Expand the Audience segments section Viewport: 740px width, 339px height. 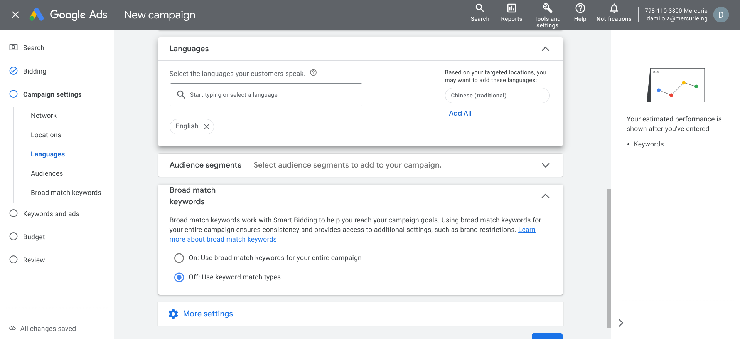pos(545,165)
